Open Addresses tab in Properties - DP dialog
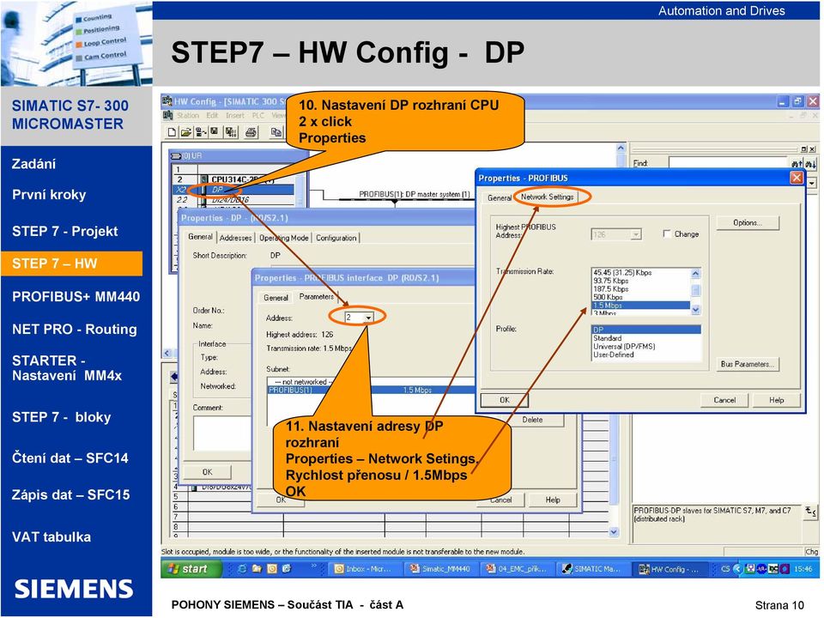 235,238
